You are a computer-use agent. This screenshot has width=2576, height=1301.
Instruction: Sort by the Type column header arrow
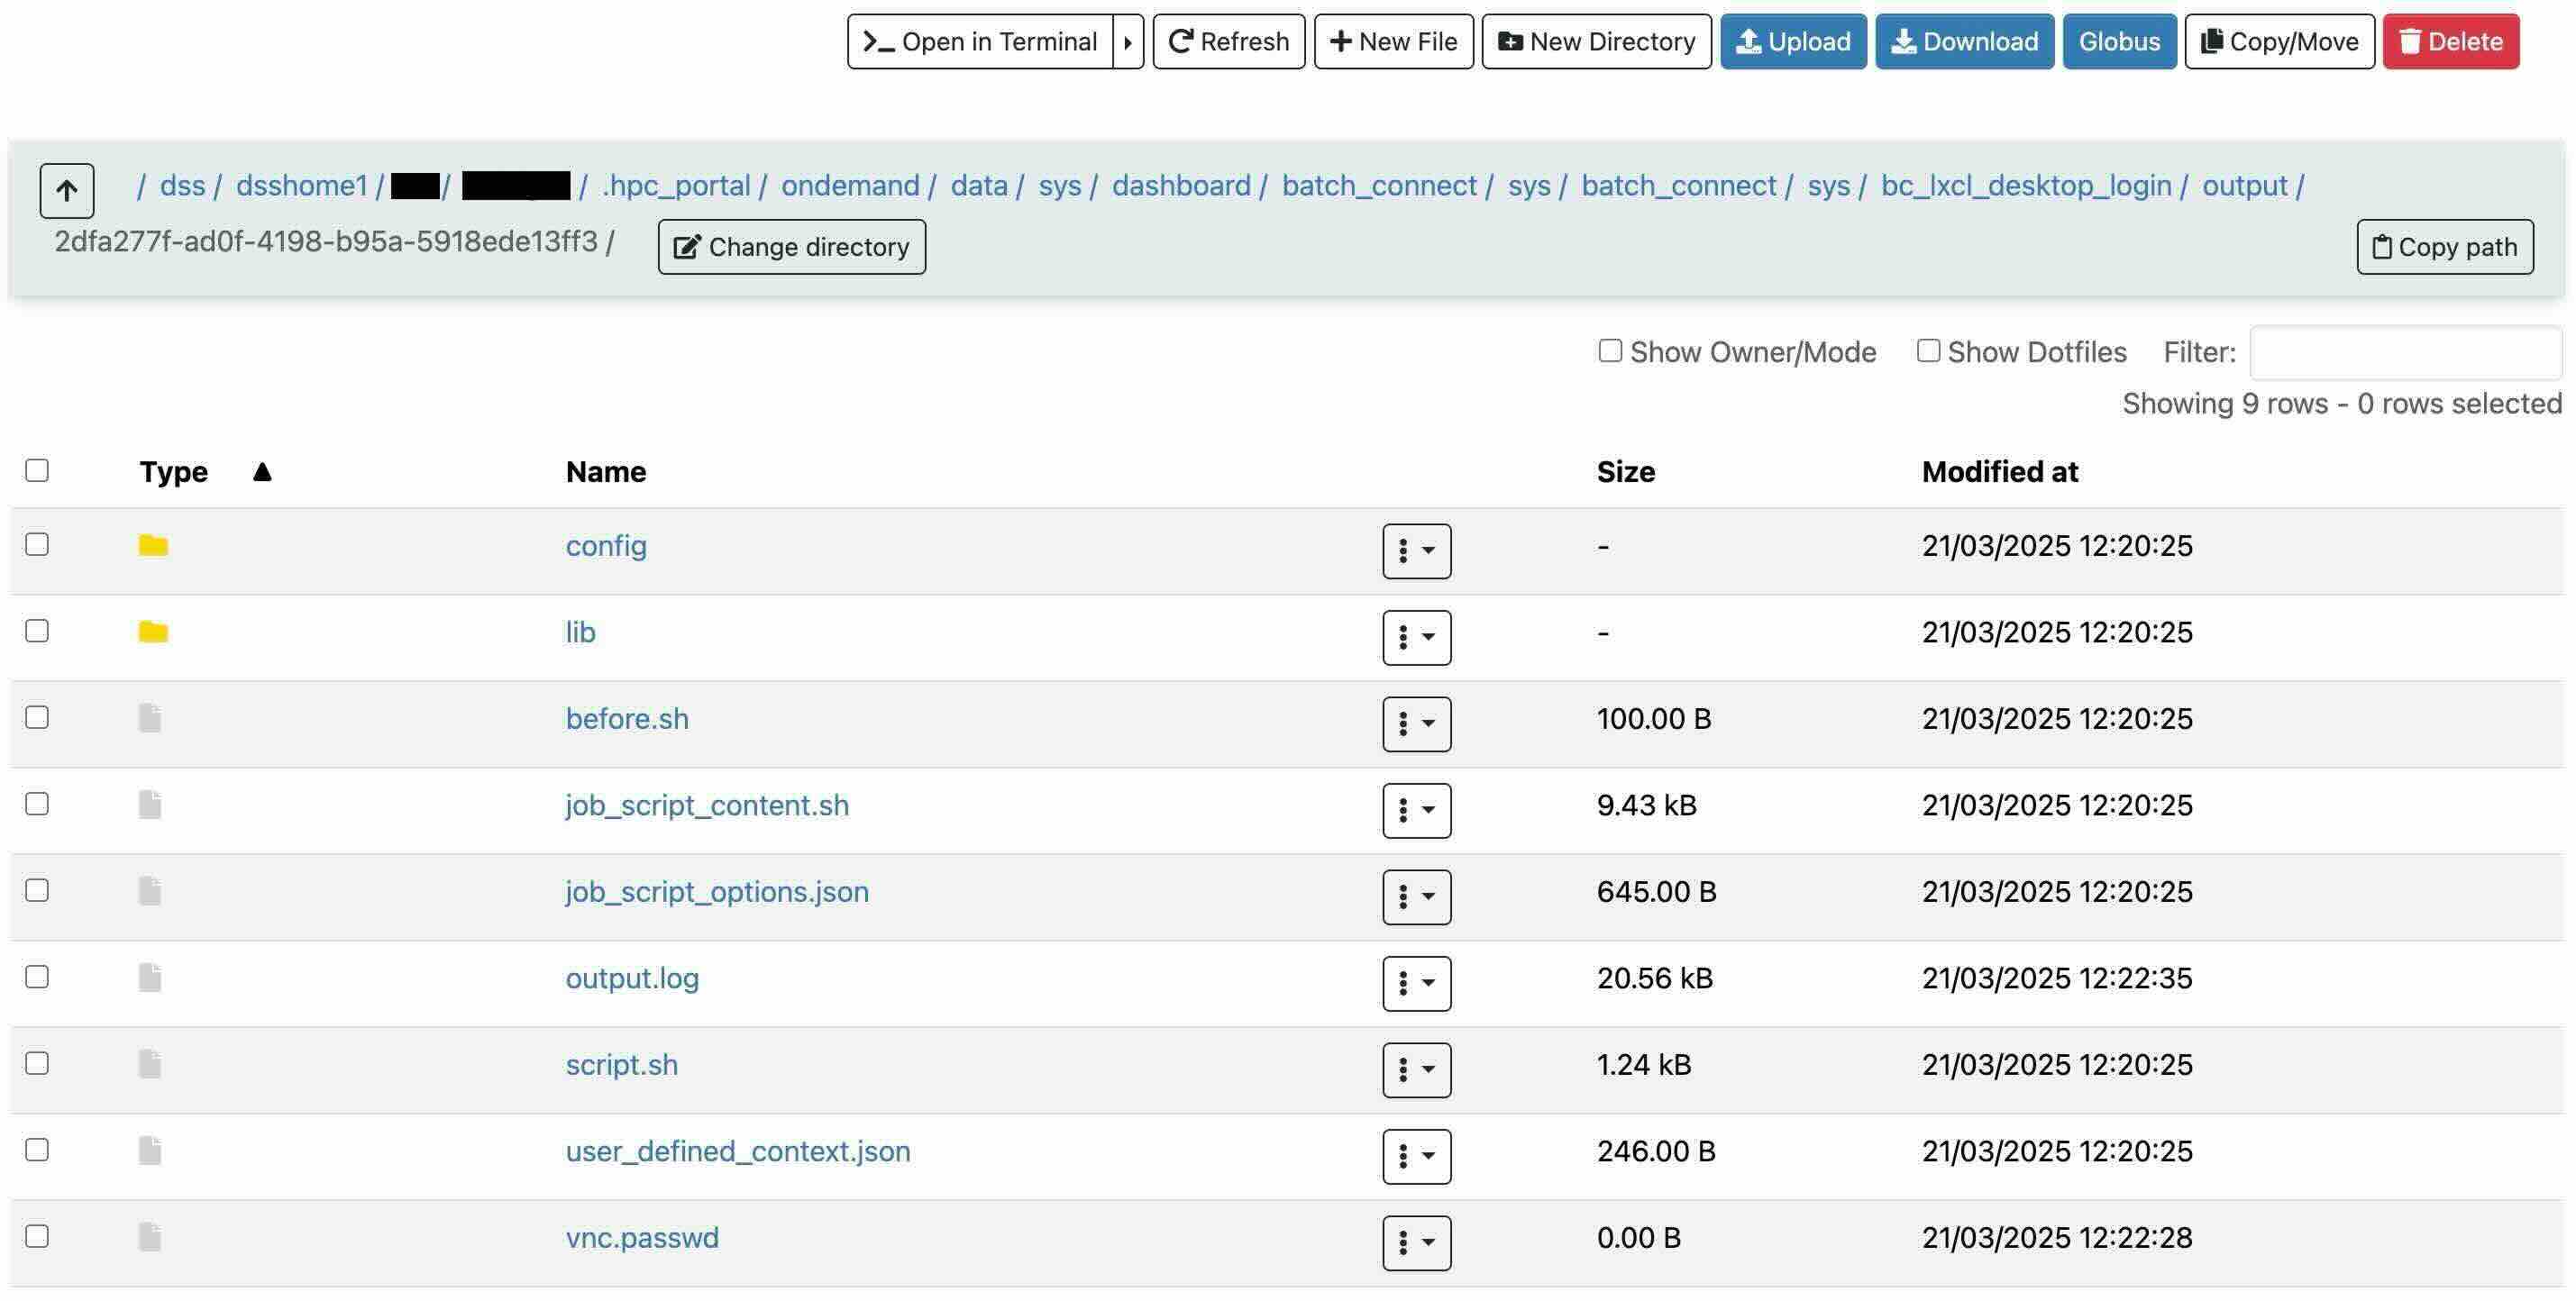click(x=262, y=471)
